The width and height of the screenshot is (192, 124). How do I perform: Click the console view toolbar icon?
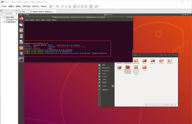click(x=91, y=7)
